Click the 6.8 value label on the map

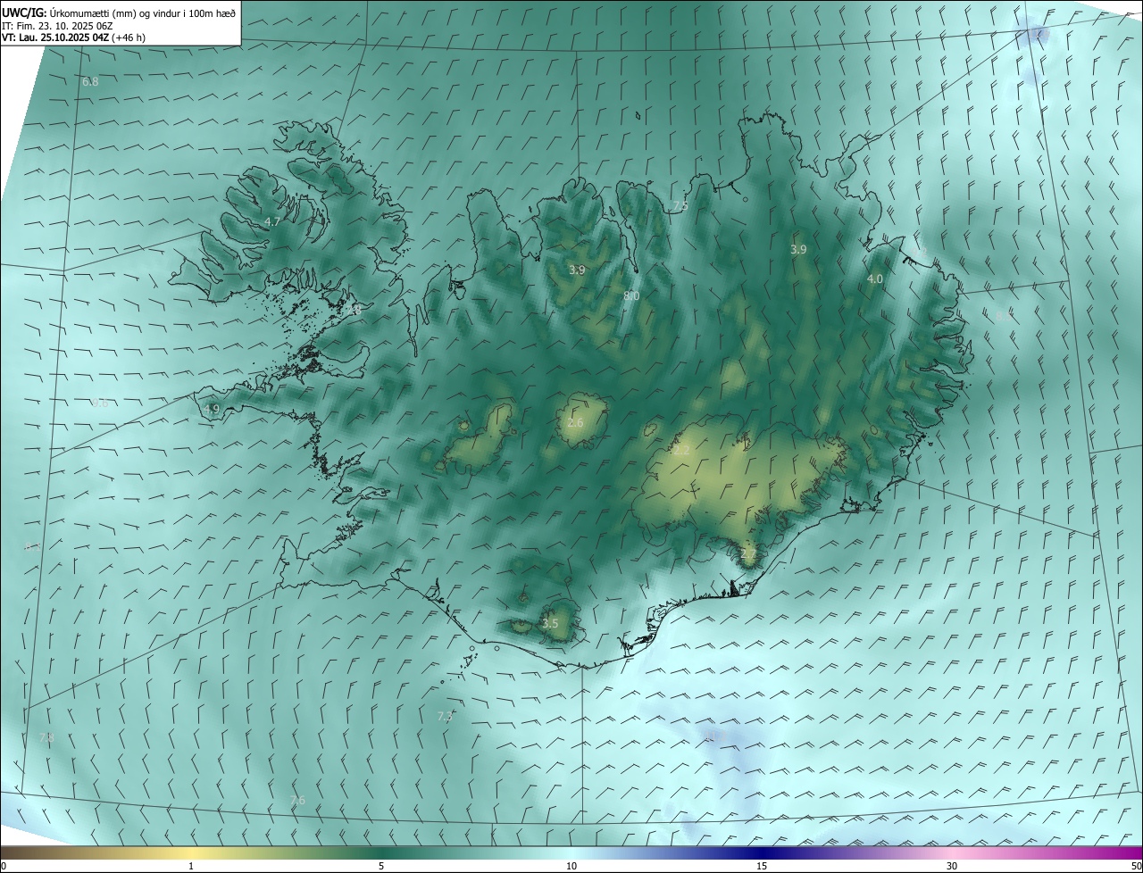90,81
